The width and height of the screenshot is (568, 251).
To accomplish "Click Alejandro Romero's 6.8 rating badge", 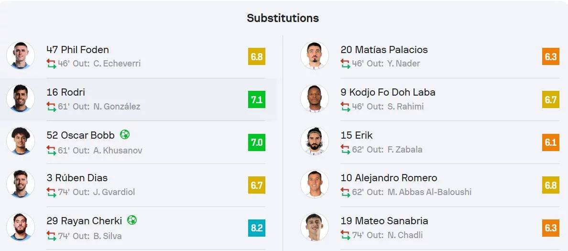I will [551, 185].
